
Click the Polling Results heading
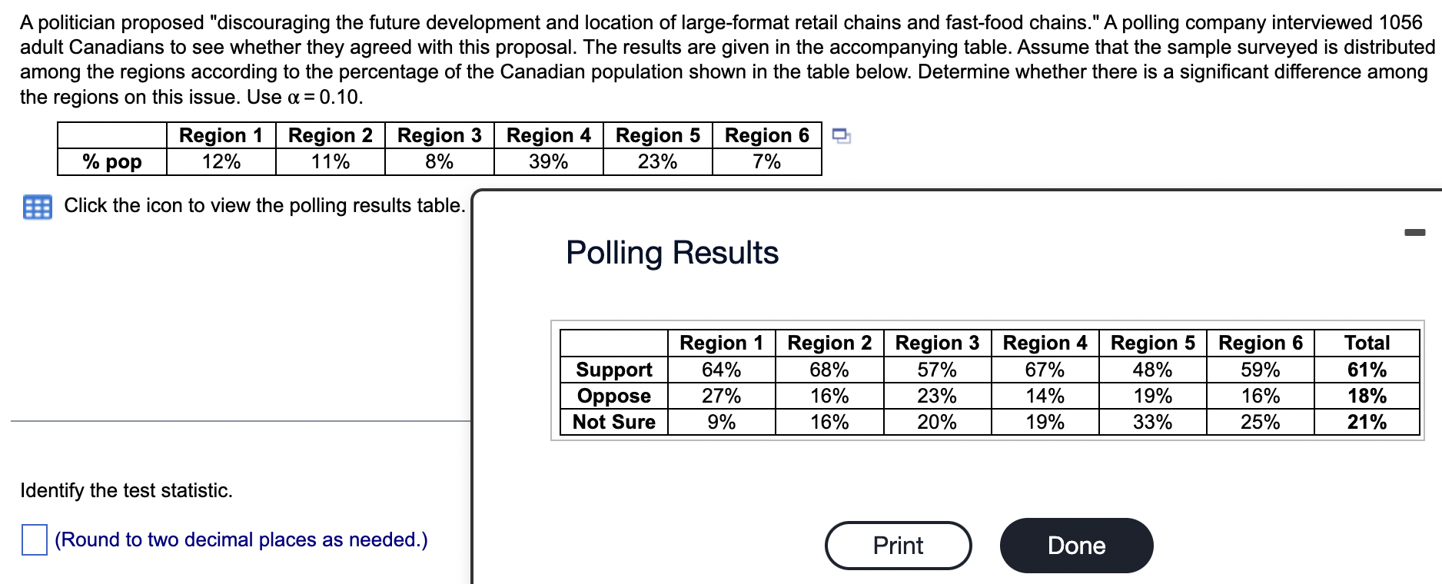(x=672, y=253)
